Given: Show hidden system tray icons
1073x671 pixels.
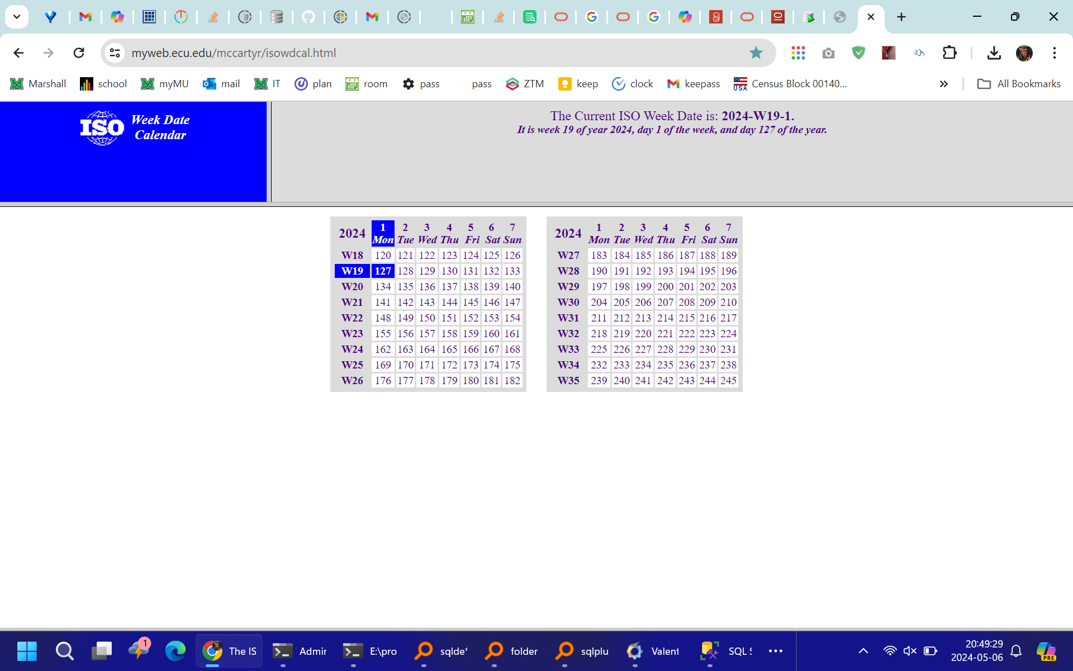Looking at the screenshot, I should [x=863, y=650].
